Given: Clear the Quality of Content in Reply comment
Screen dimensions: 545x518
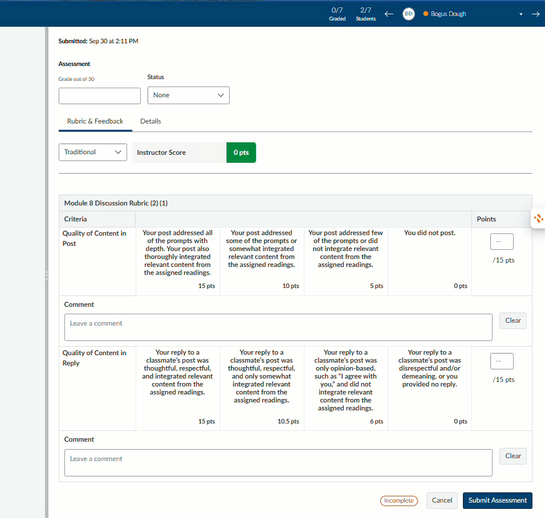Looking at the screenshot, I should (513, 456).
